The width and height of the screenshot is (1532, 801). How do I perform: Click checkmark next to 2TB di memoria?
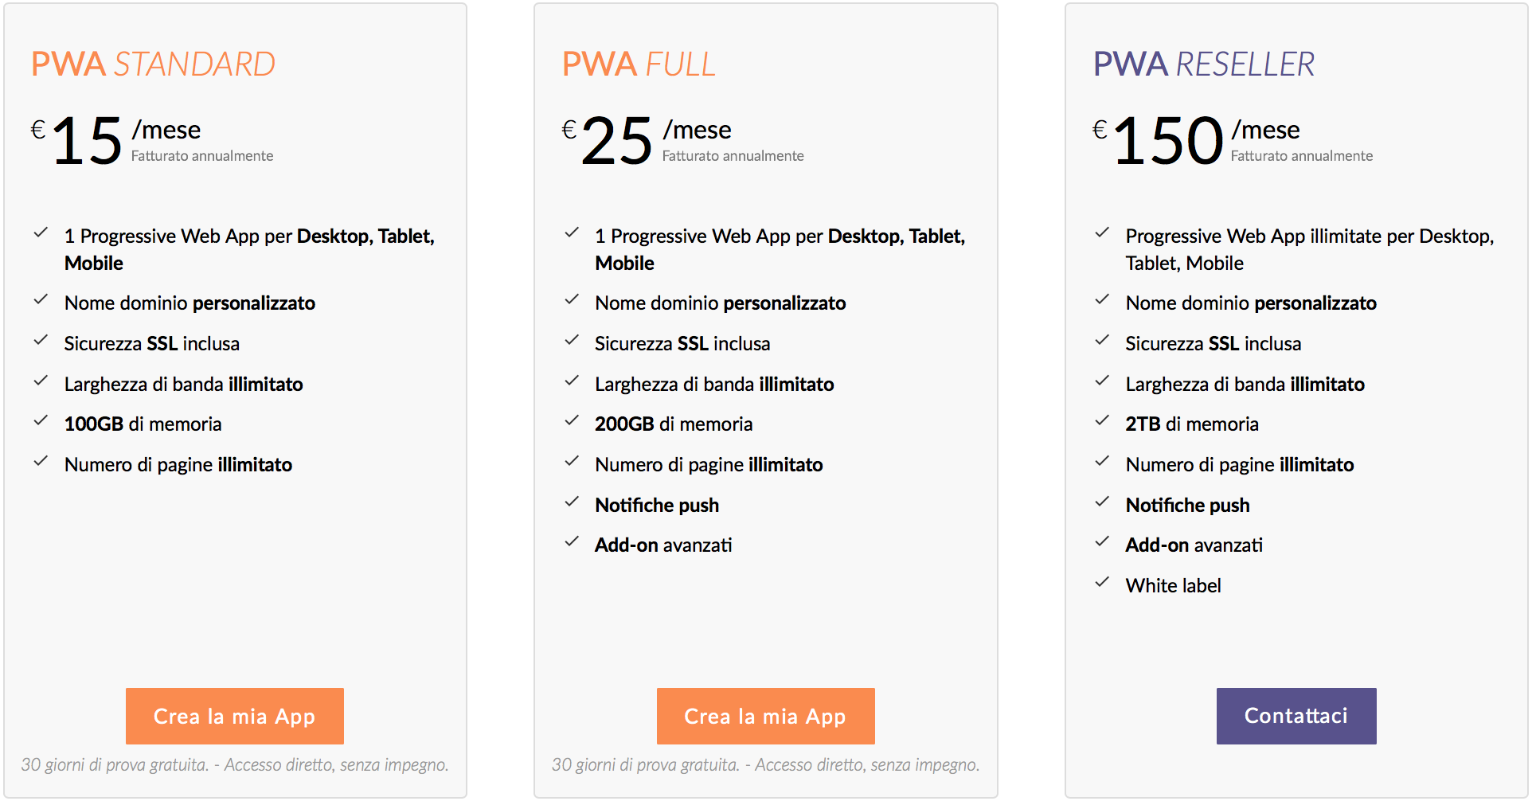1102,420
